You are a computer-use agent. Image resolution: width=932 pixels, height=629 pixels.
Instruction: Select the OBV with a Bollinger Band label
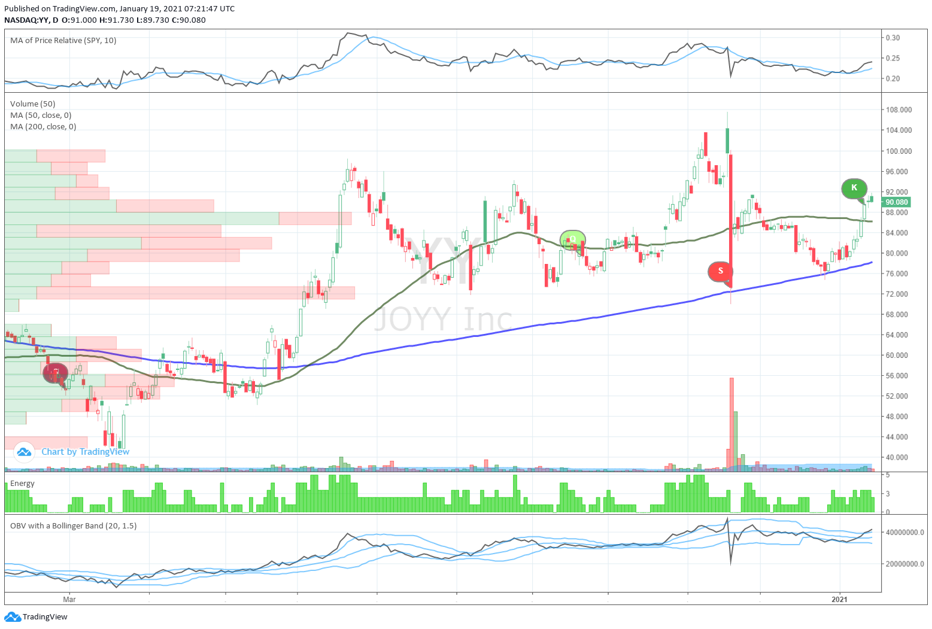(73, 526)
